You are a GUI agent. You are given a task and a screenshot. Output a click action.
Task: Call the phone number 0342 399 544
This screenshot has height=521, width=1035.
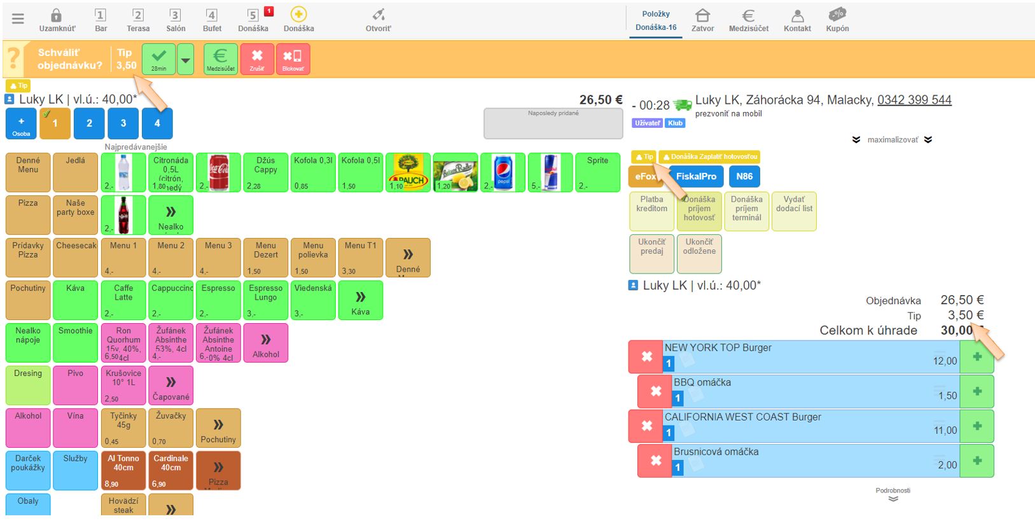(914, 100)
